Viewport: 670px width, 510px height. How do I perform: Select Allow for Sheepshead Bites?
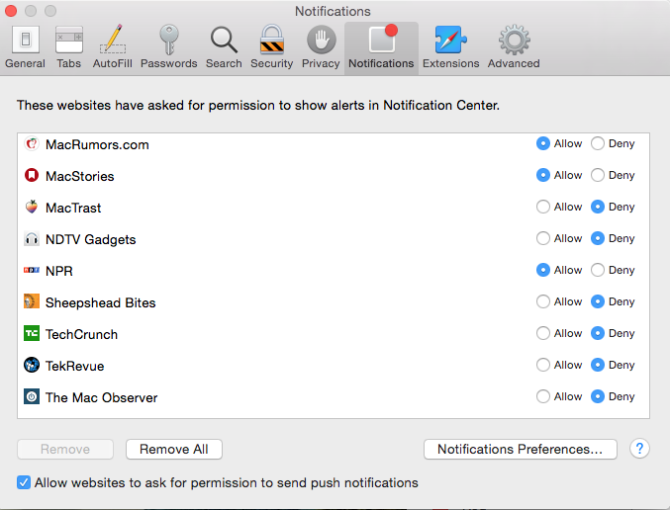pos(543,301)
